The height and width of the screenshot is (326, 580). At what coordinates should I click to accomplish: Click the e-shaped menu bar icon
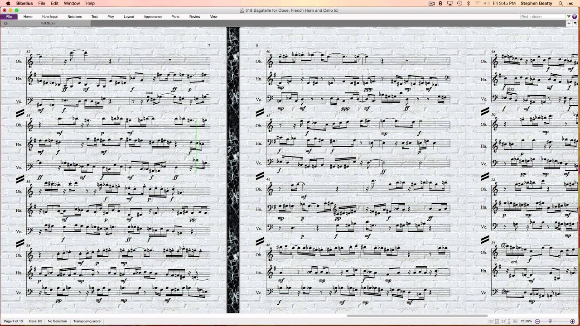click(440, 3)
